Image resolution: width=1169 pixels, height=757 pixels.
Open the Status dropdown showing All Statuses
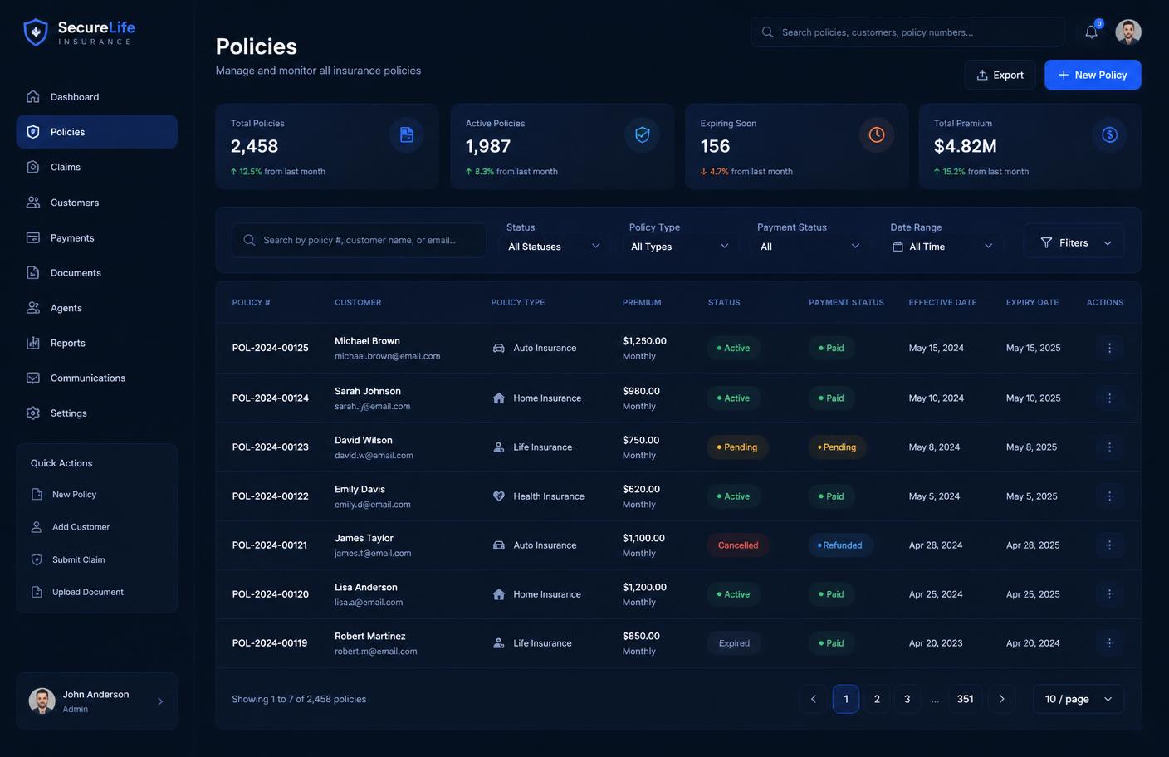coord(555,247)
